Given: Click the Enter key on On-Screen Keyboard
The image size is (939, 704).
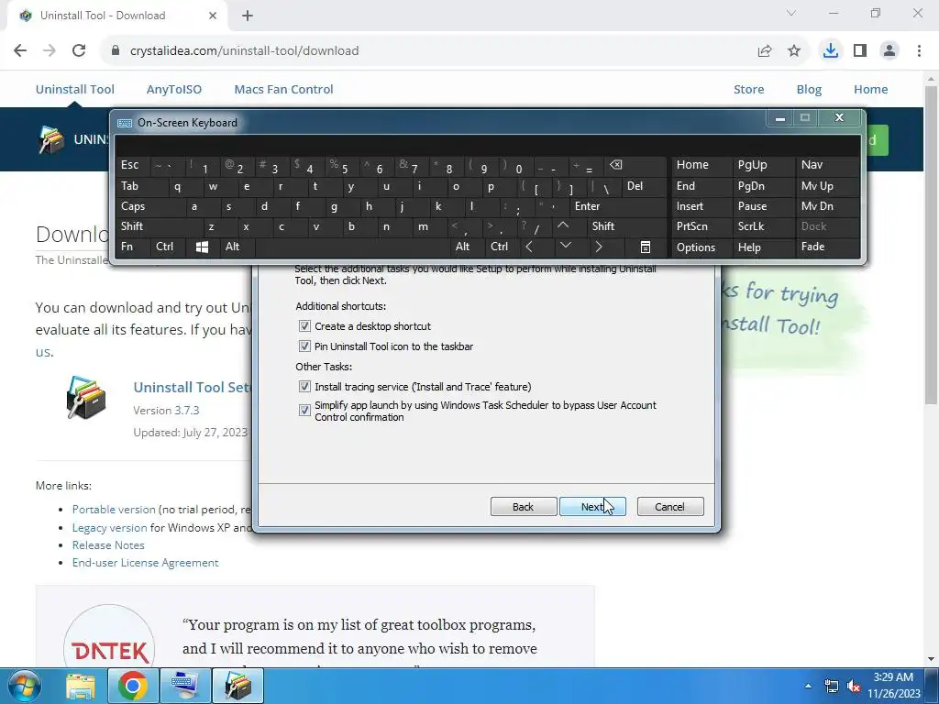Looking at the screenshot, I should (x=617, y=206).
